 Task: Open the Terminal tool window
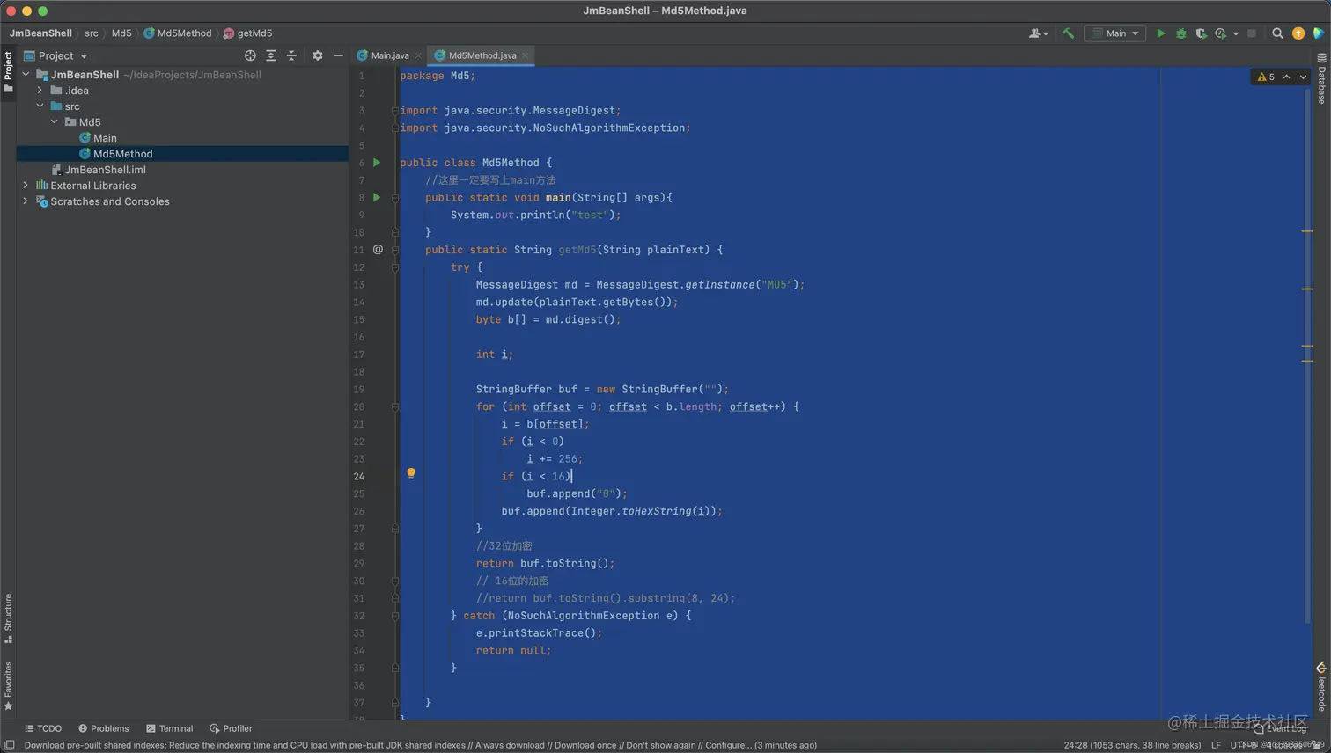(170, 728)
